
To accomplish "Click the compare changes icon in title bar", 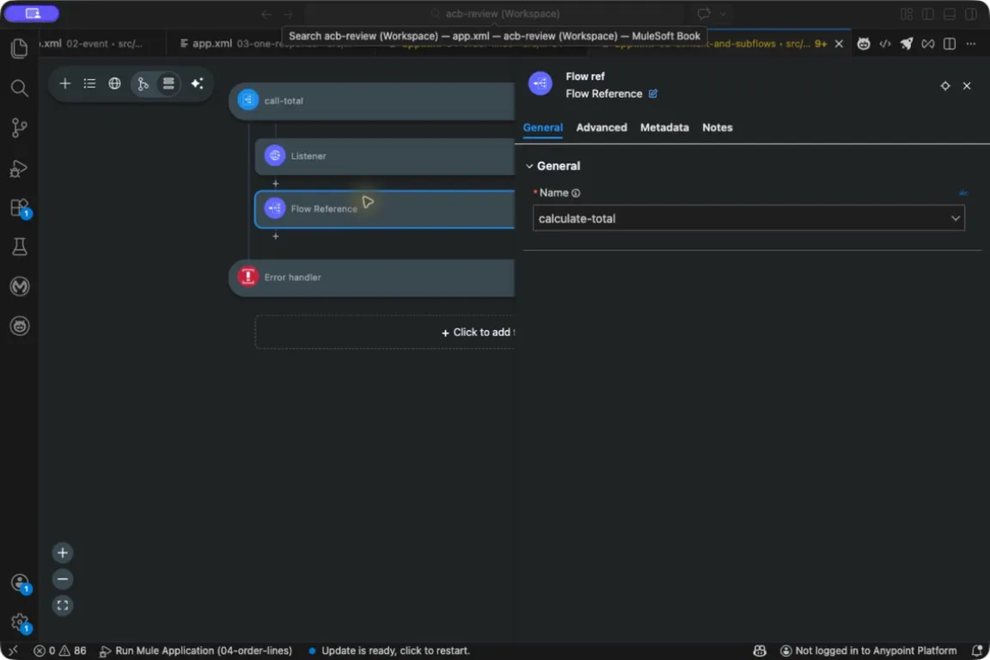I will [928, 44].
